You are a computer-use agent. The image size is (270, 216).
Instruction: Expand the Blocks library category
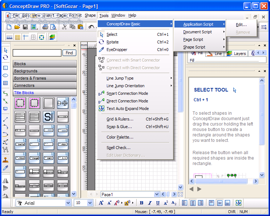point(45,64)
